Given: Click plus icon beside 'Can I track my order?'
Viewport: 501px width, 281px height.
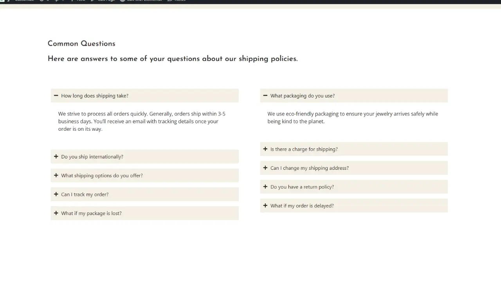Looking at the screenshot, I should pyautogui.click(x=56, y=194).
